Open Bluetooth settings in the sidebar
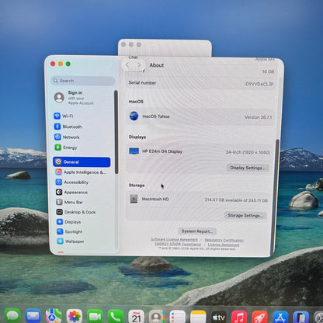Viewport: 323px width, 323px height. click(x=68, y=127)
